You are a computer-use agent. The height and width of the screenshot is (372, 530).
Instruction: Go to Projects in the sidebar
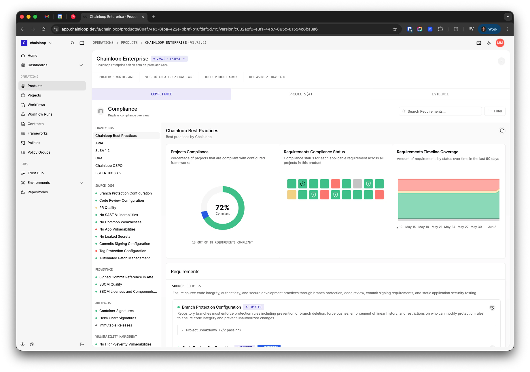[x=52, y=95]
